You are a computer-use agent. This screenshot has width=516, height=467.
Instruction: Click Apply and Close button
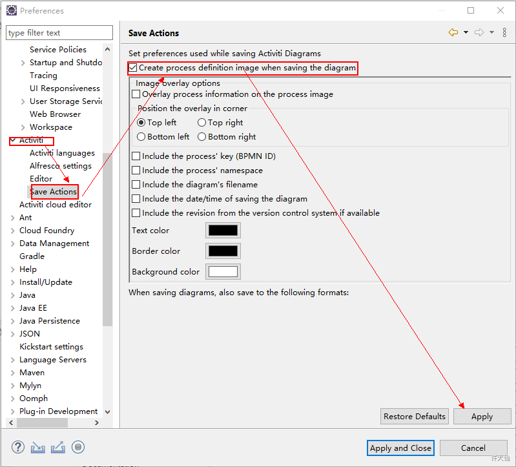pos(400,448)
